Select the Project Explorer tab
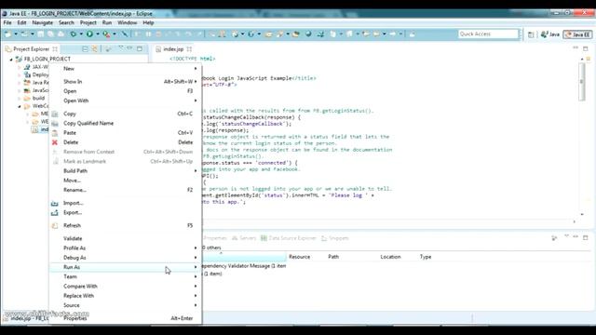The image size is (596, 335). click(x=31, y=49)
